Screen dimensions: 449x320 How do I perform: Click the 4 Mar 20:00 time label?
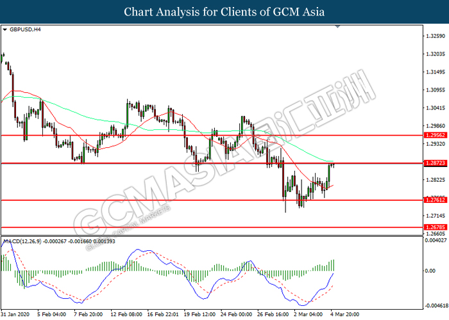[344, 314]
